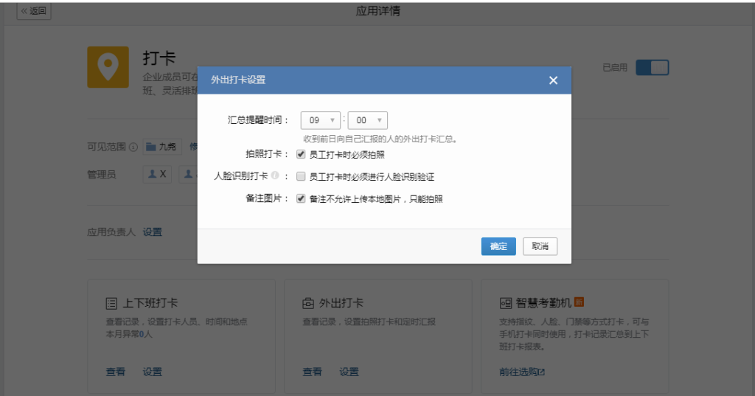
Task: Go back with the 返回 button
Action: pos(34,10)
